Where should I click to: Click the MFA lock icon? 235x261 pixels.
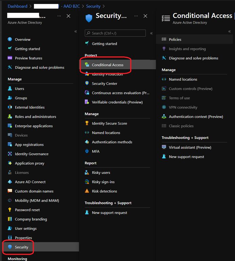(87, 151)
